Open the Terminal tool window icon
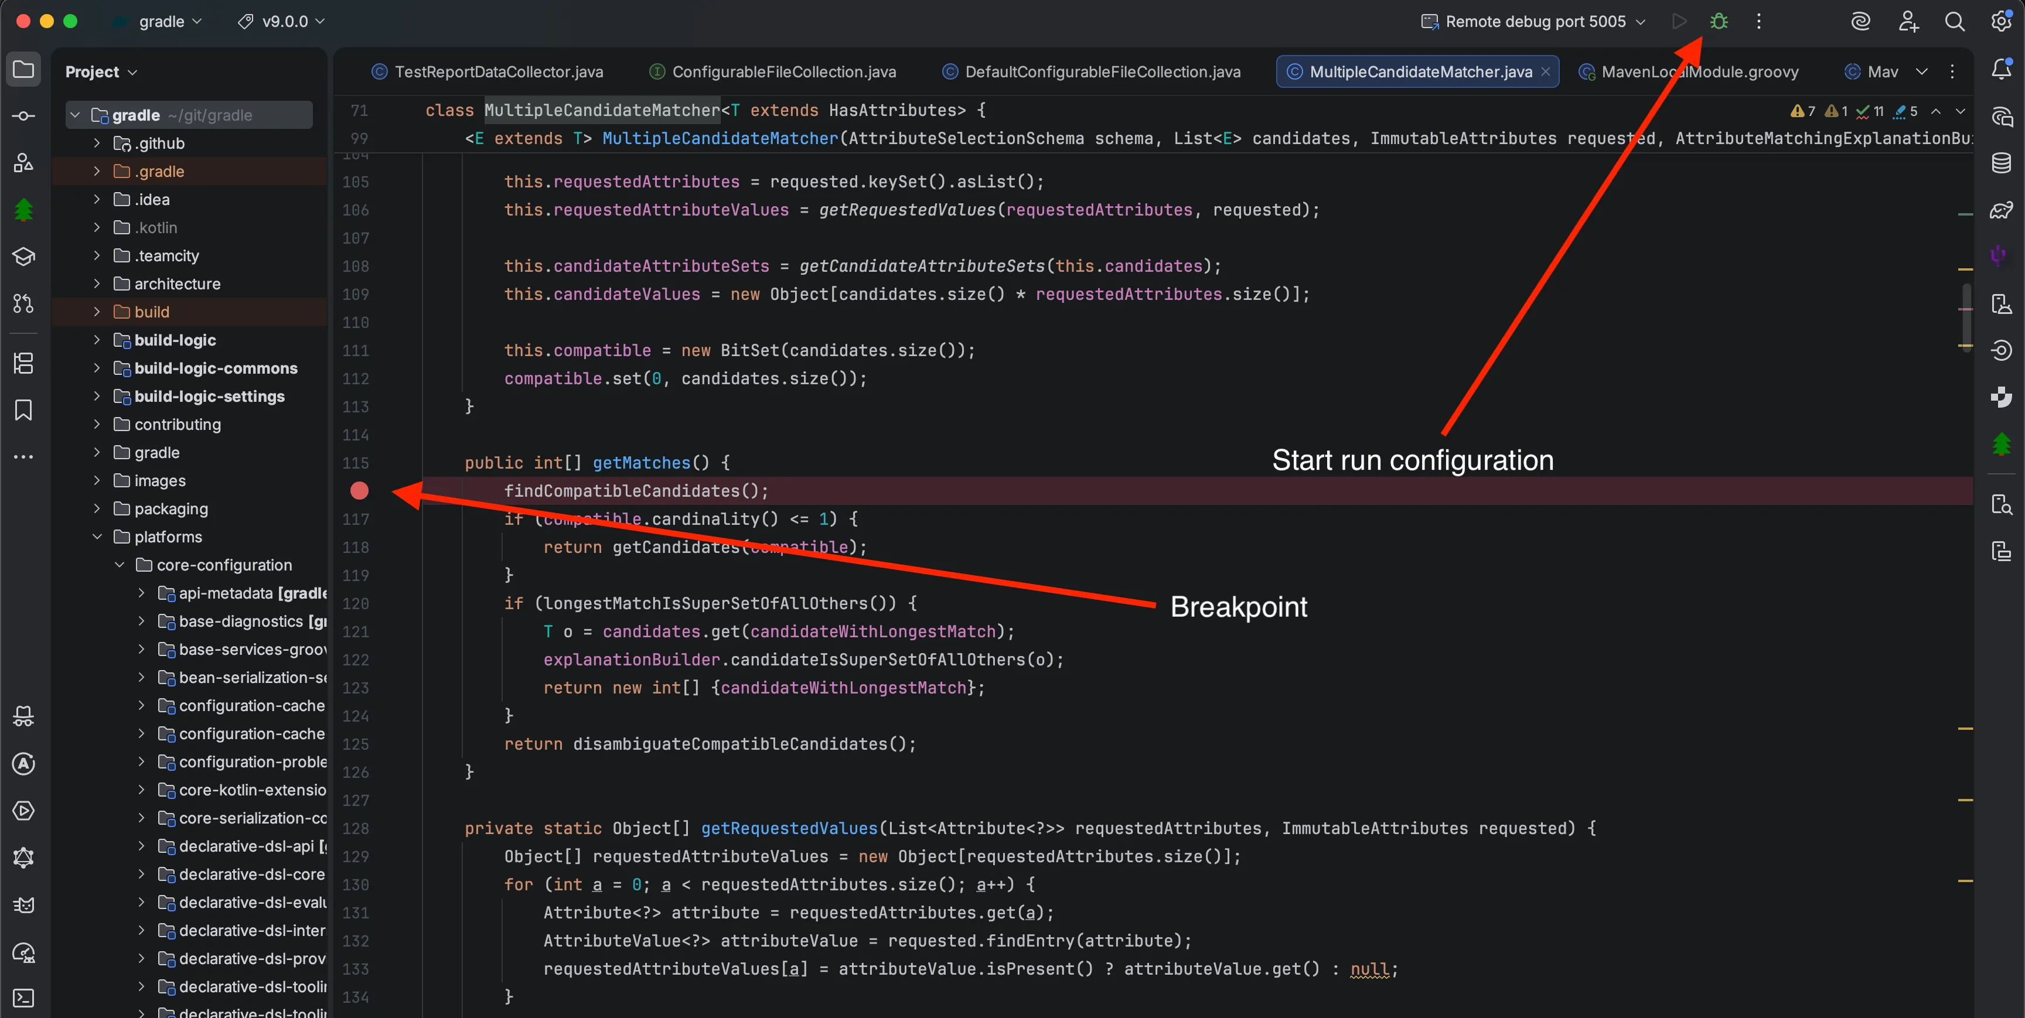2025x1018 pixels. click(x=23, y=997)
